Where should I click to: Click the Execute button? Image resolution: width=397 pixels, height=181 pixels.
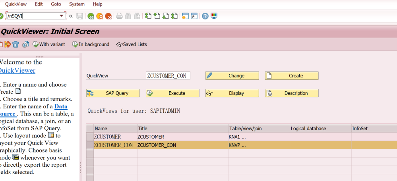tap(172, 93)
